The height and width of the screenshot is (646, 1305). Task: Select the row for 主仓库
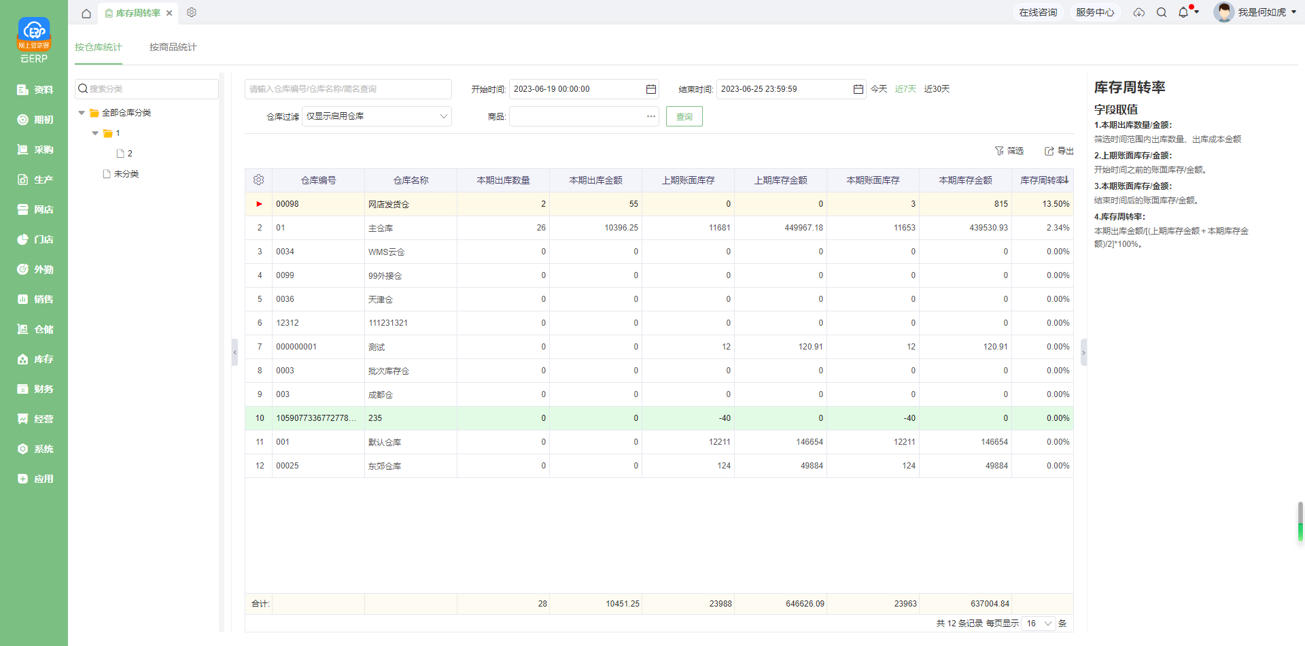click(659, 228)
